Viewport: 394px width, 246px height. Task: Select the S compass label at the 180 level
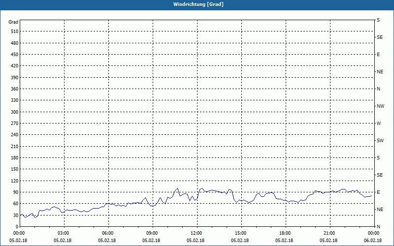tap(378, 158)
